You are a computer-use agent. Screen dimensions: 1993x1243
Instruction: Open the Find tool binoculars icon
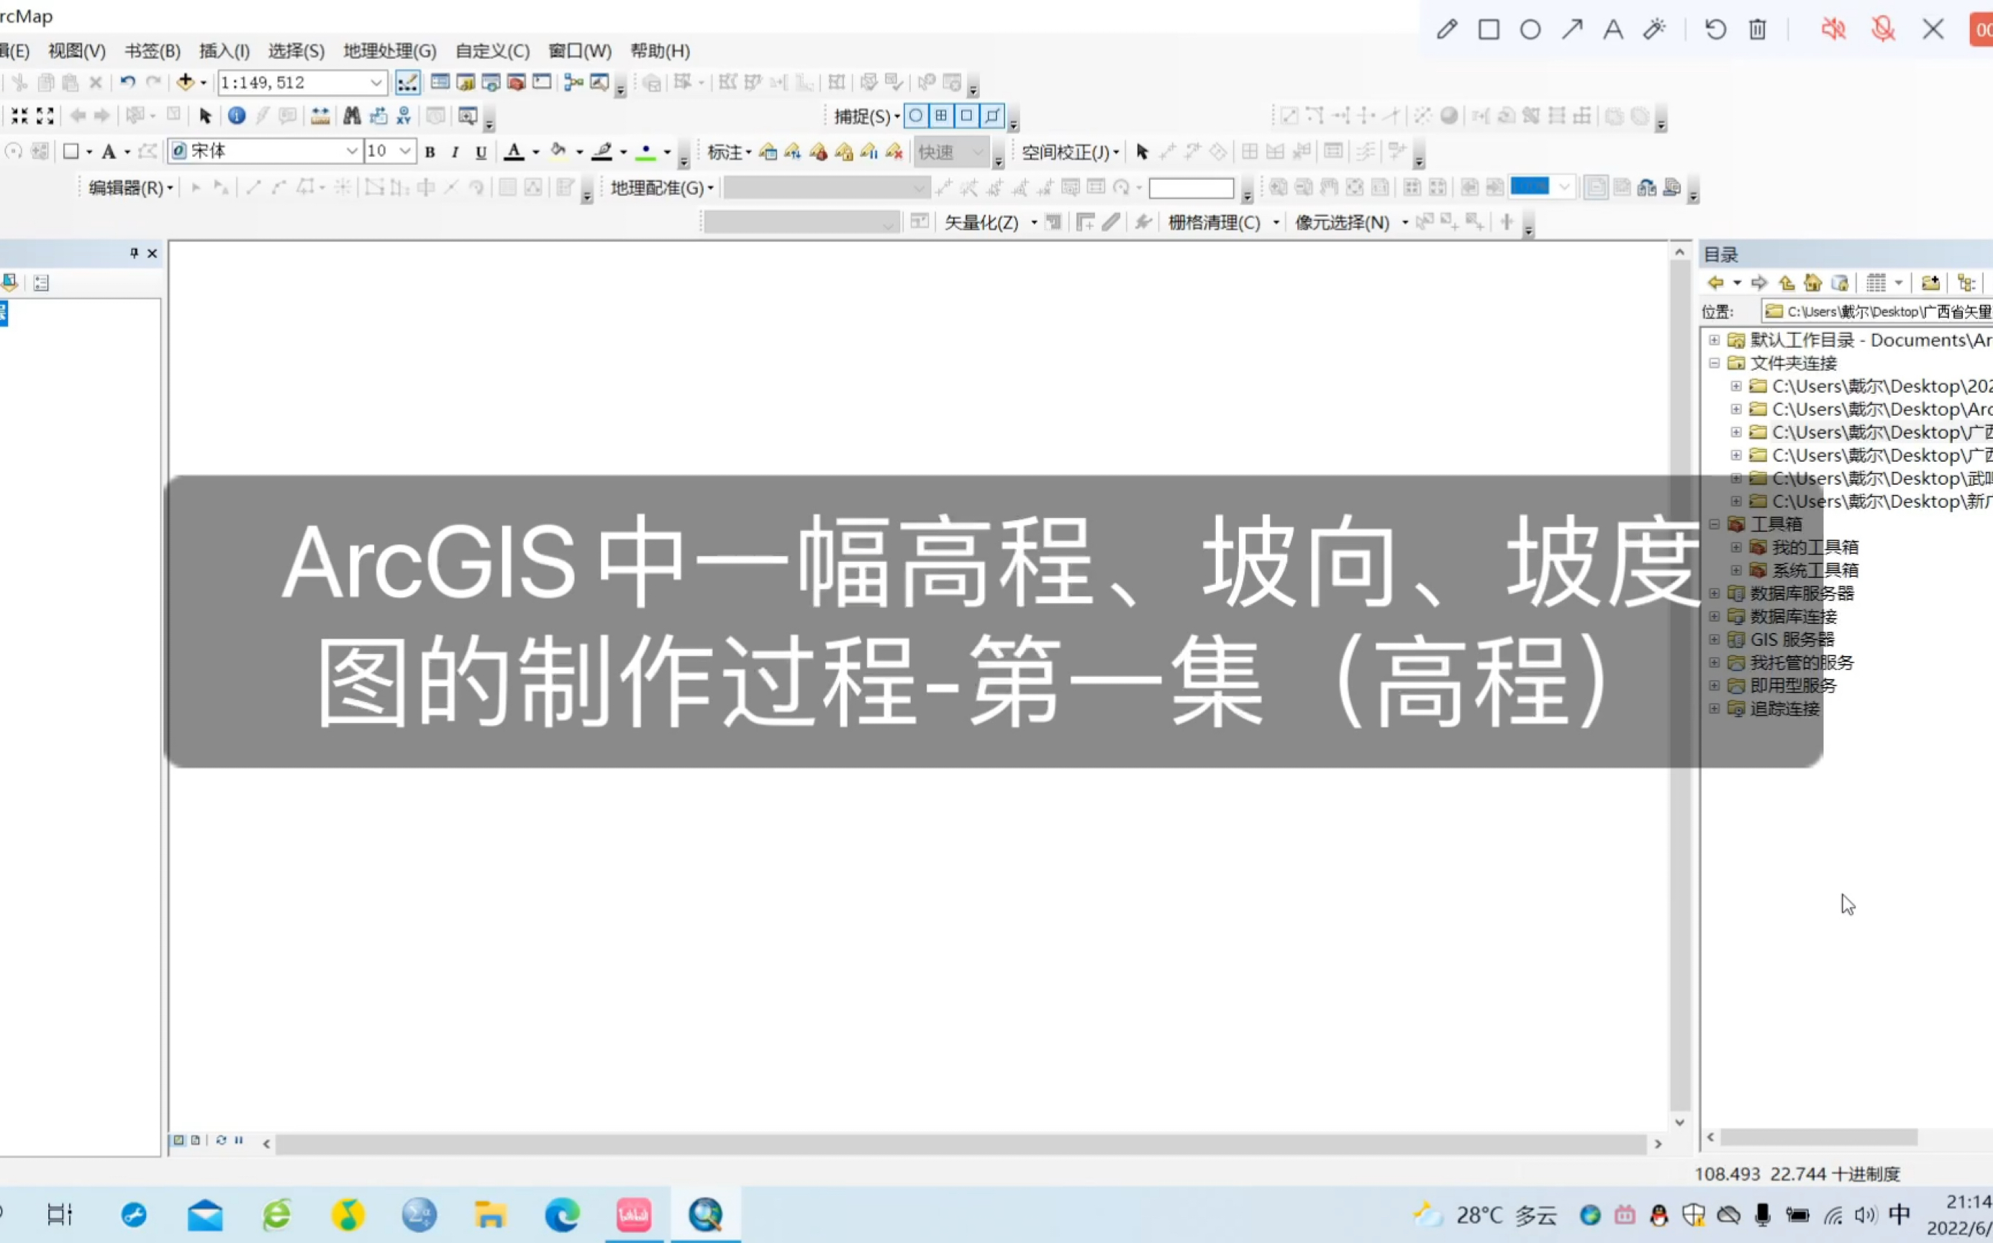(x=352, y=116)
